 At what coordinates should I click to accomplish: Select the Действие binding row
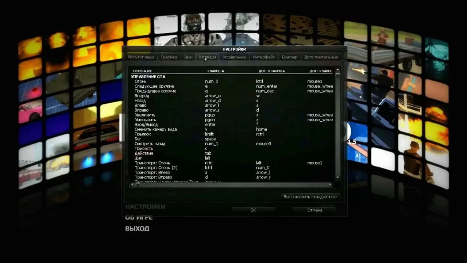tap(232, 153)
